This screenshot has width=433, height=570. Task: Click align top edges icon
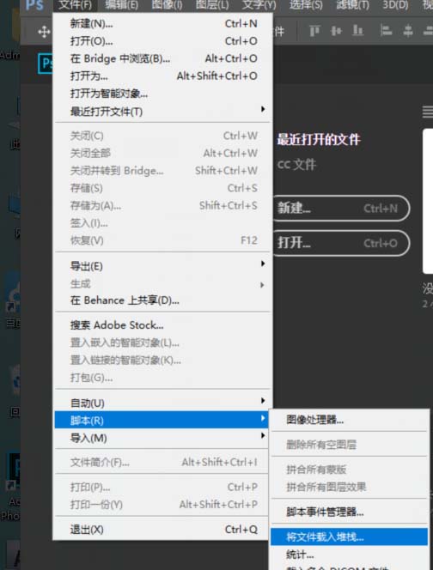click(314, 31)
